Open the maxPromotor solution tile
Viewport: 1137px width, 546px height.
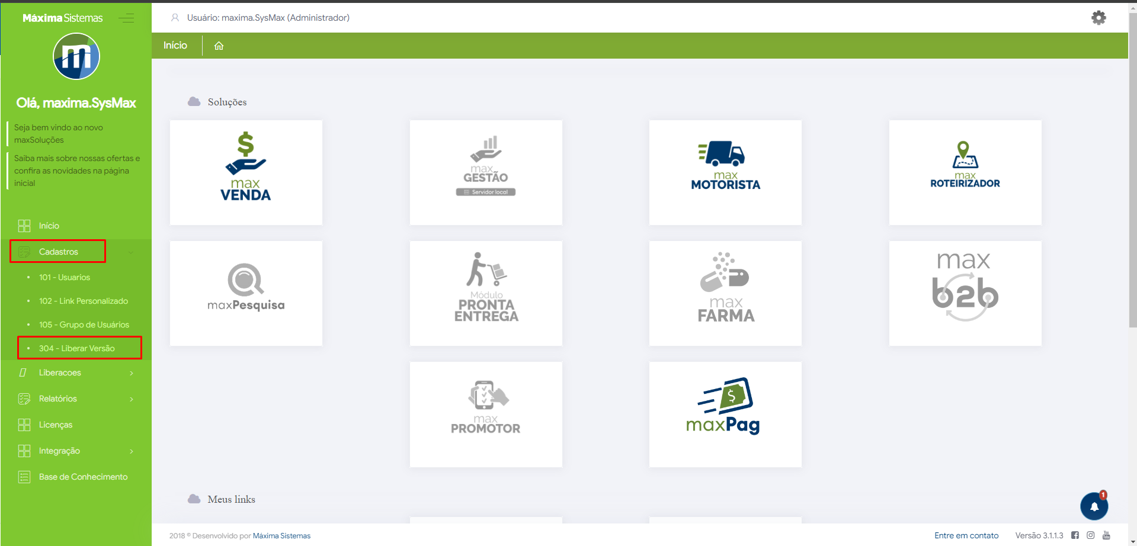point(486,415)
